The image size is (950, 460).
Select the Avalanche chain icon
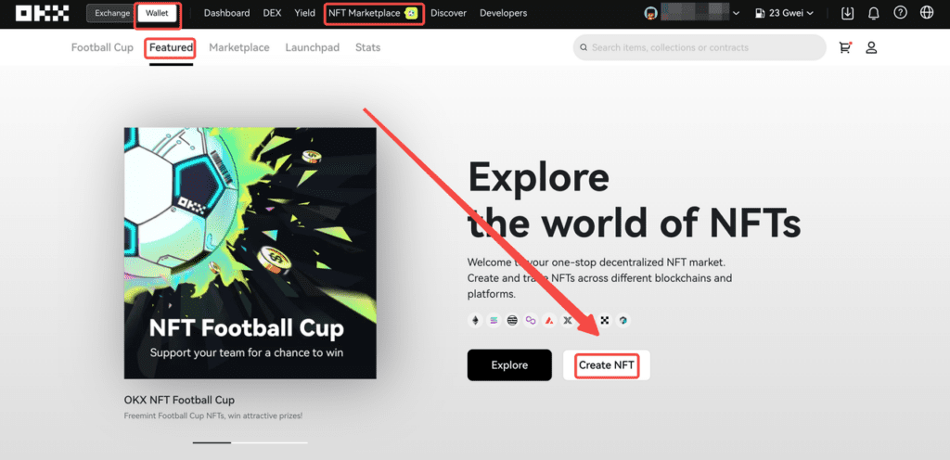click(549, 320)
